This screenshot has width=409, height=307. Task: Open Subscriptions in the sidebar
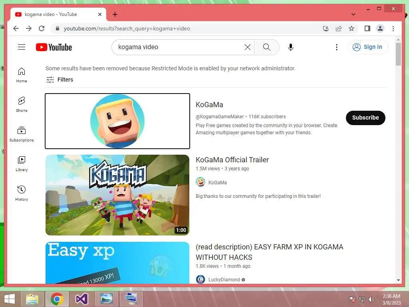[x=22, y=134]
